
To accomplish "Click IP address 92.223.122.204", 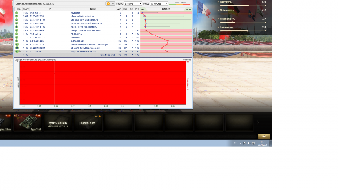I will (x=37, y=48).
